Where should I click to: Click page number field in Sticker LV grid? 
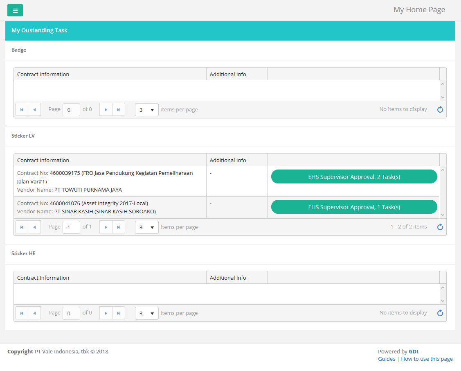pyautogui.click(x=71, y=227)
